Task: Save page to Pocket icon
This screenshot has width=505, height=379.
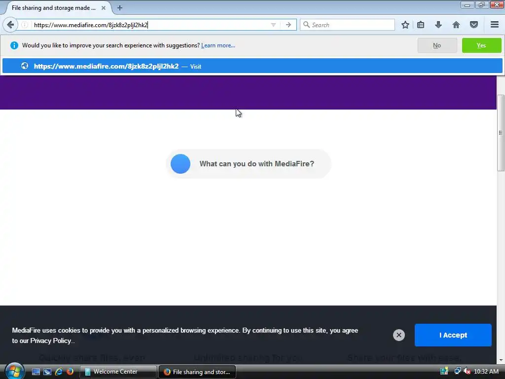Action: (474, 25)
